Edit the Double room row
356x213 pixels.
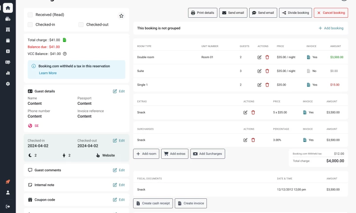pos(259,57)
